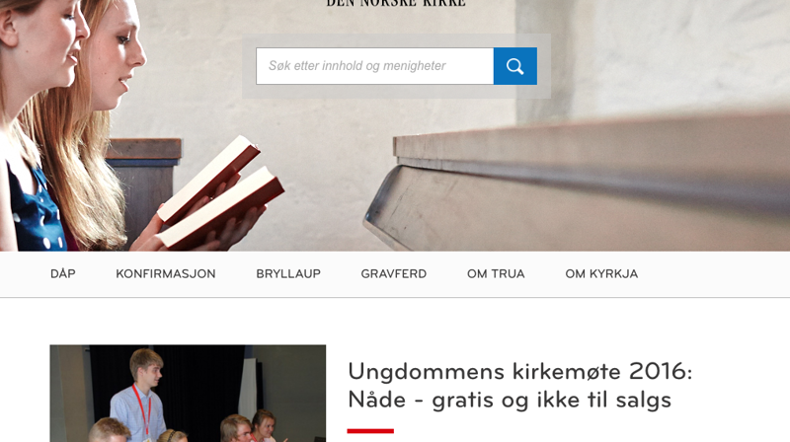Open the DÅP navigation item
The image size is (790, 442).
pyautogui.click(x=63, y=274)
